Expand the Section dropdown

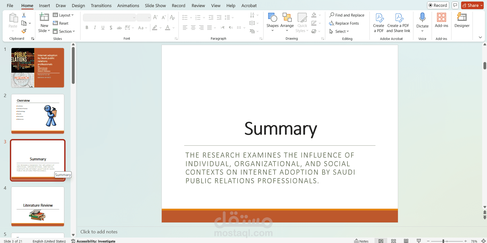pos(64,31)
